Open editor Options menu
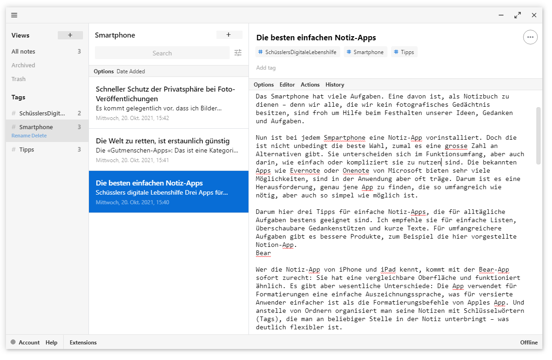552x360 pixels. (264, 85)
